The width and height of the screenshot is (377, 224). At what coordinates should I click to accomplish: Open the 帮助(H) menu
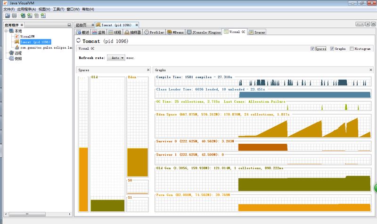coord(88,9)
